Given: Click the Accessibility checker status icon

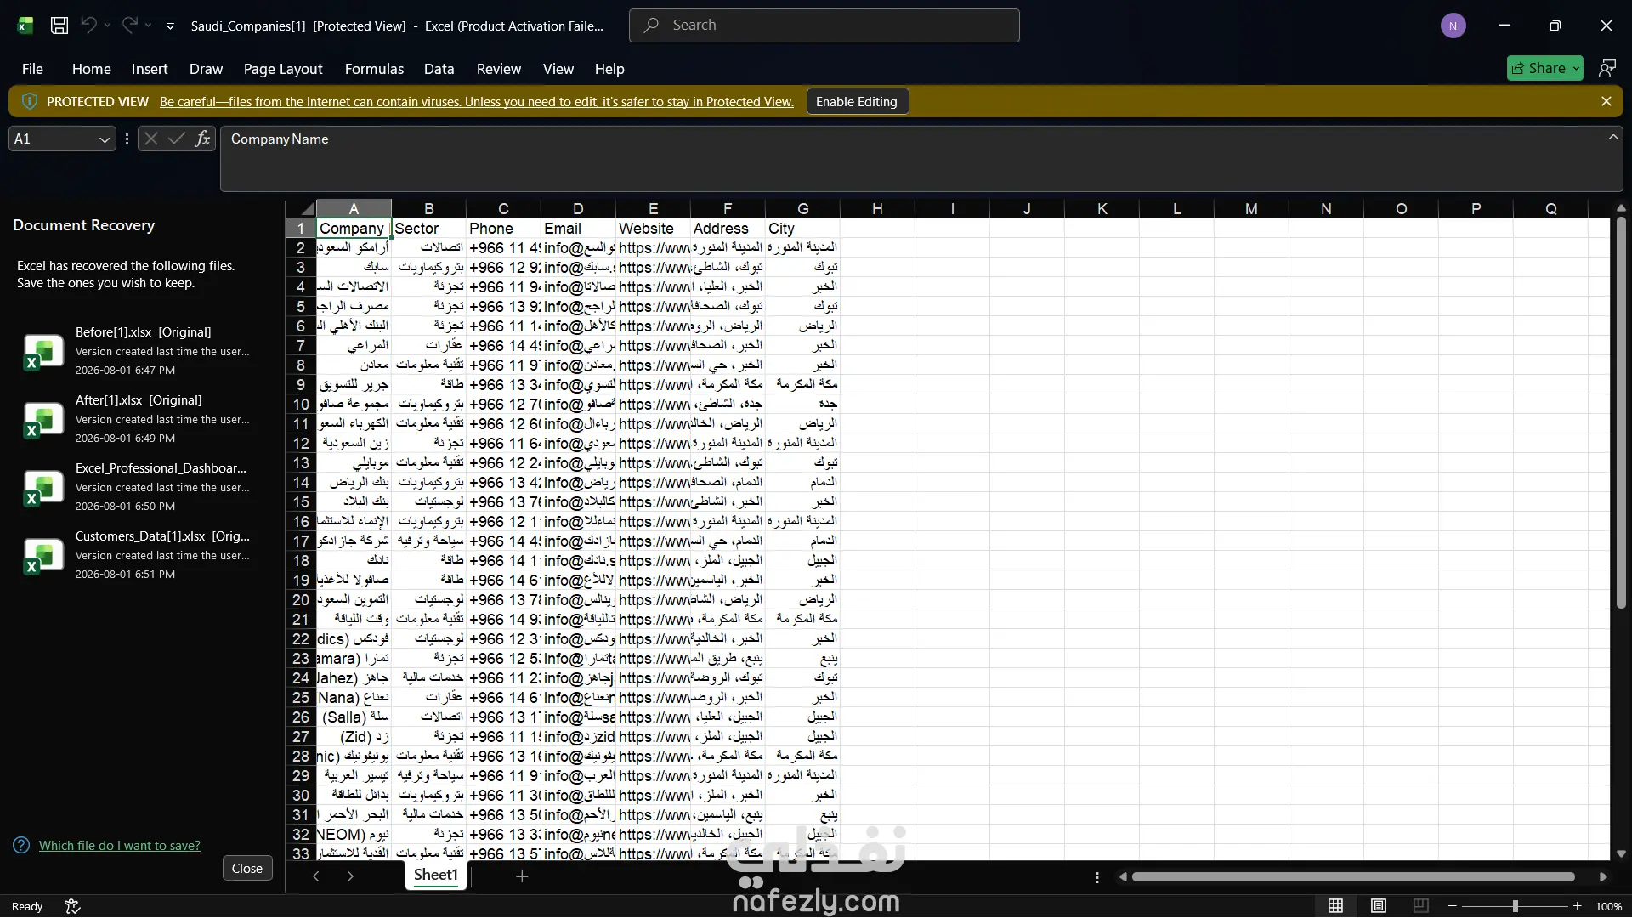Looking at the screenshot, I should (x=72, y=906).
